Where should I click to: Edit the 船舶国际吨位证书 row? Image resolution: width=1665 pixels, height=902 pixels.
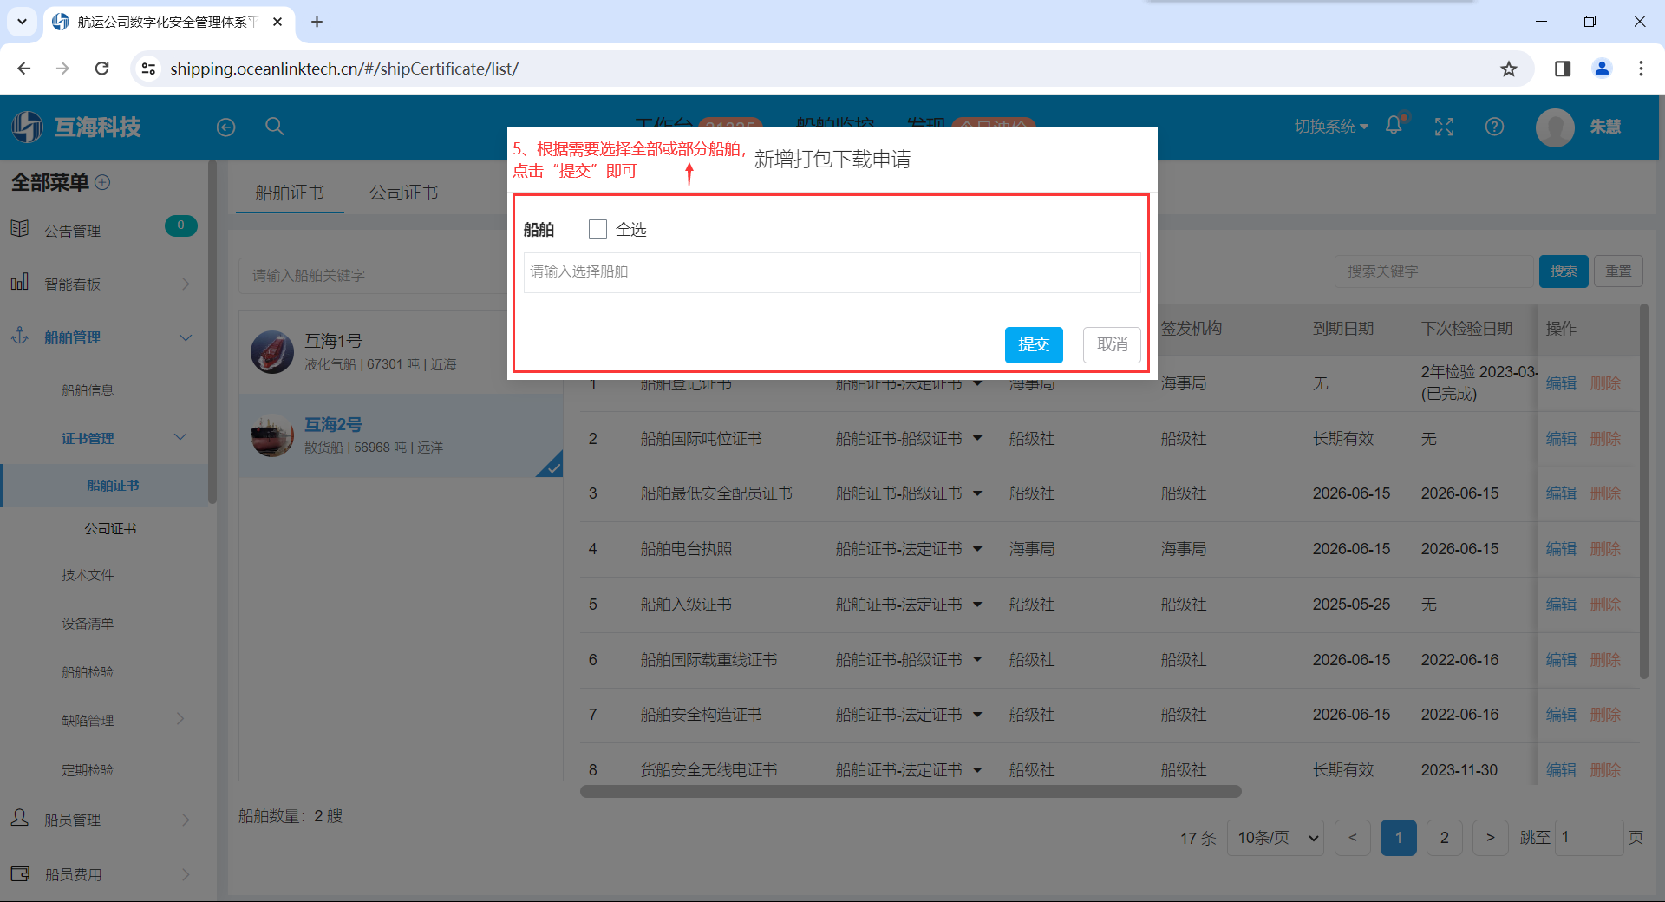coord(1561,439)
